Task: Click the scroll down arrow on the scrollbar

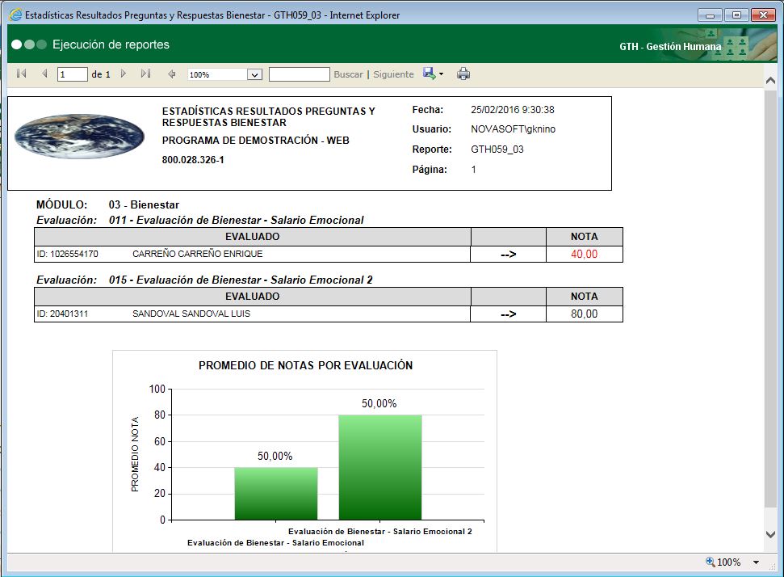Action: pyautogui.click(x=771, y=534)
